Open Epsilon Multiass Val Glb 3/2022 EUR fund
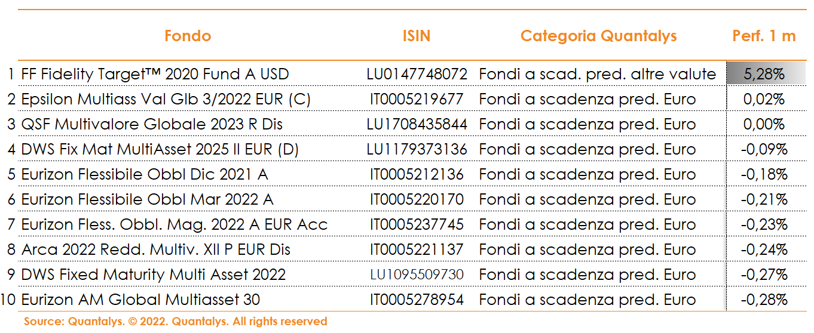 tap(166, 99)
